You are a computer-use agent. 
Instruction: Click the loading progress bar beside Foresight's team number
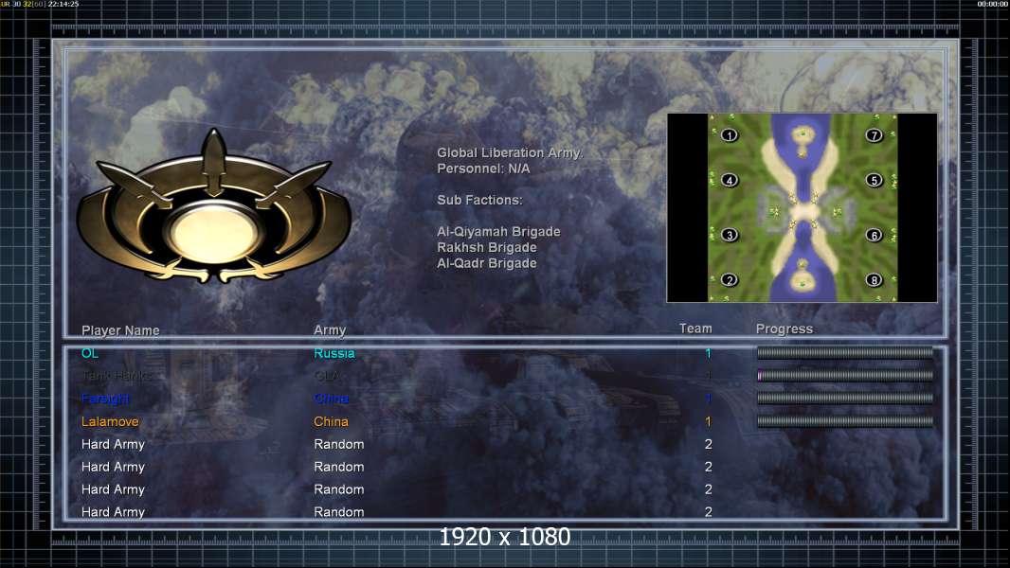[845, 399]
